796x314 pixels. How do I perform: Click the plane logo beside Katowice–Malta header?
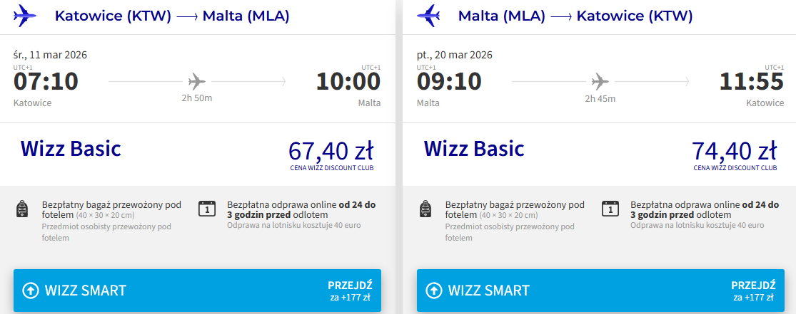click(x=25, y=16)
